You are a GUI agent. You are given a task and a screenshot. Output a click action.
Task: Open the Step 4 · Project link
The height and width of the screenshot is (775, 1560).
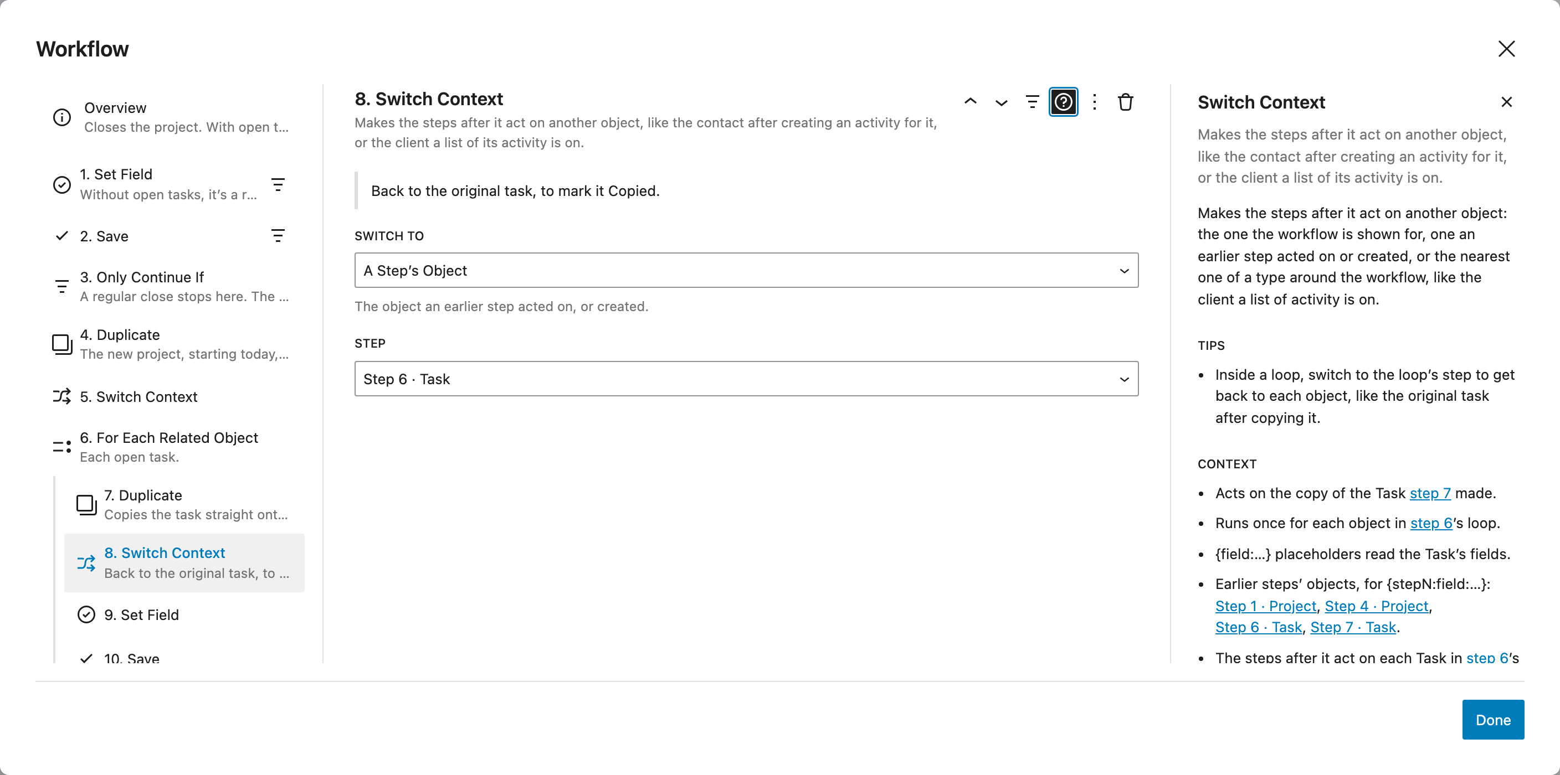click(1377, 606)
